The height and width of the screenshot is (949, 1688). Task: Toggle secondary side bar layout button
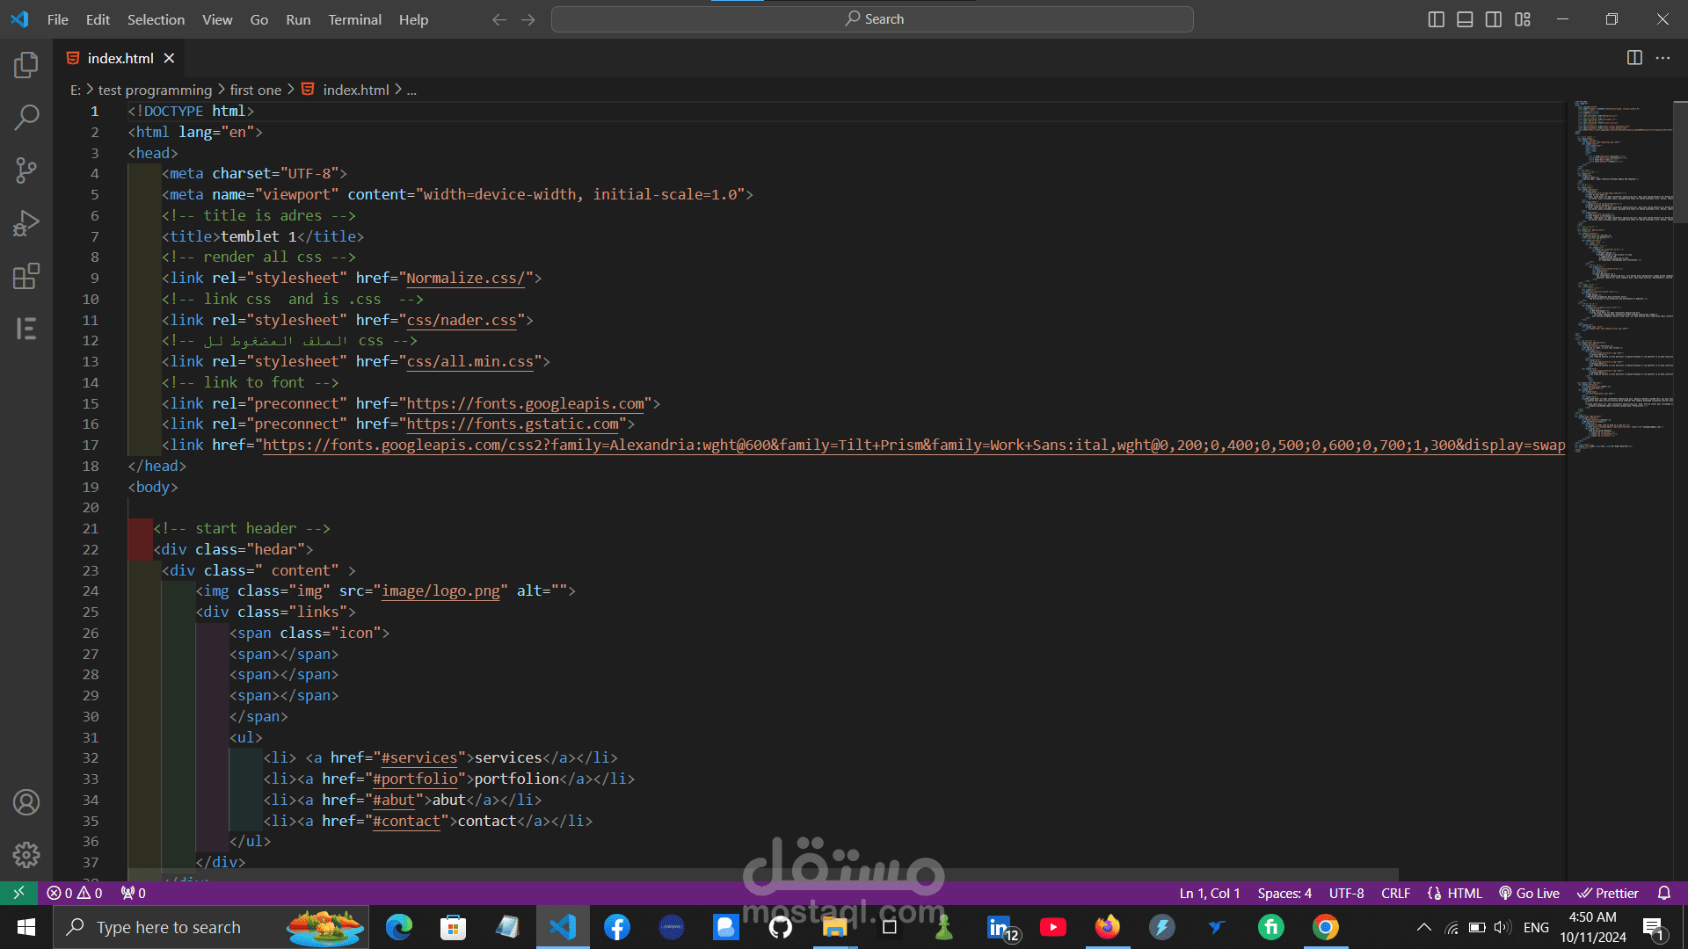click(1494, 19)
